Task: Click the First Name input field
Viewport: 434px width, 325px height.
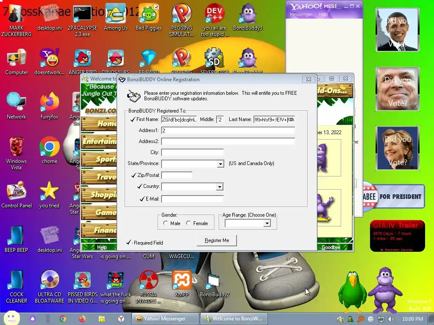Action: [x=179, y=120]
